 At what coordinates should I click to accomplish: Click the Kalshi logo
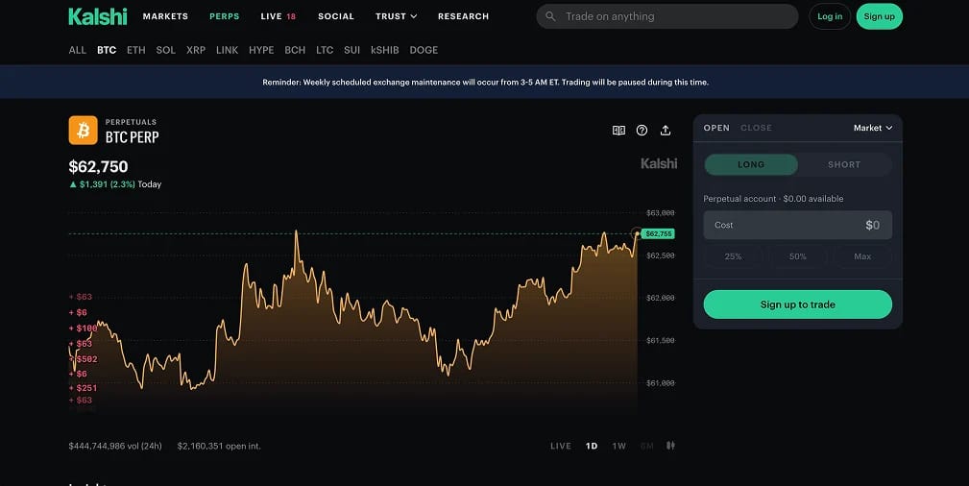[98, 16]
